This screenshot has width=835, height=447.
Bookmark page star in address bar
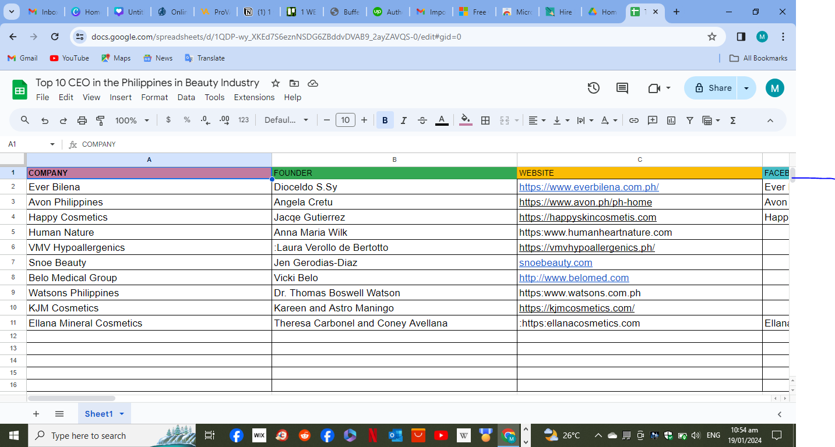(x=712, y=37)
